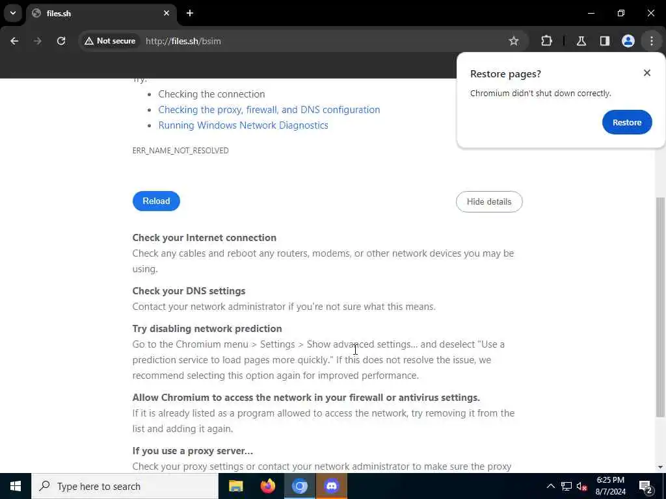Open the three-dot Chromium menu

(652, 41)
